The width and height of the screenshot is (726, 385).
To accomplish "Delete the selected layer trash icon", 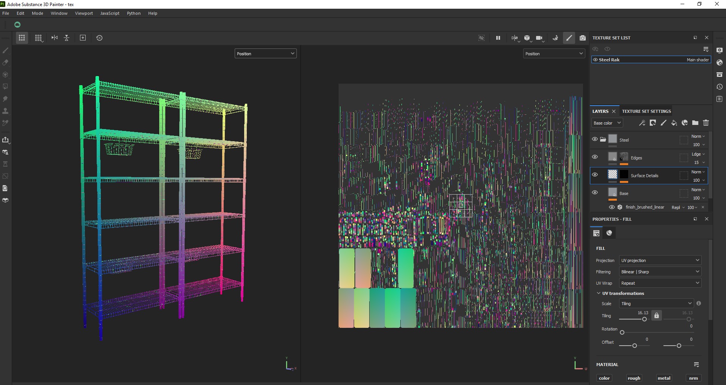I will coord(706,123).
